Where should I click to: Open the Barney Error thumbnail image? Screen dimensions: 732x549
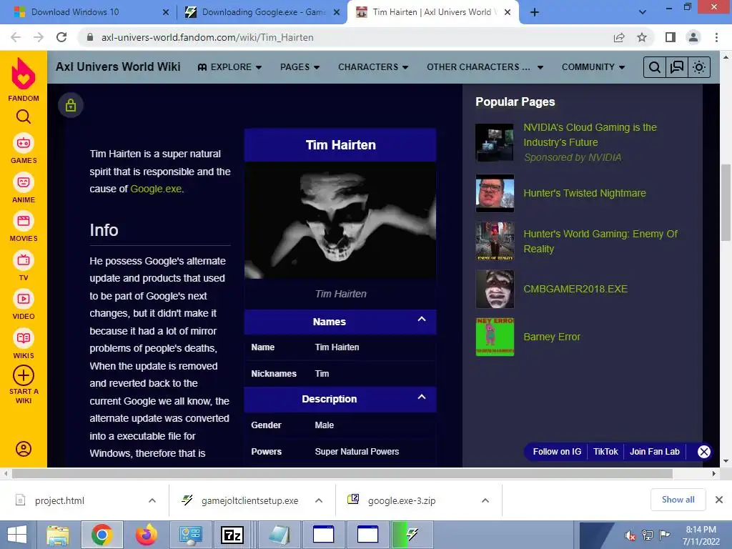495,337
